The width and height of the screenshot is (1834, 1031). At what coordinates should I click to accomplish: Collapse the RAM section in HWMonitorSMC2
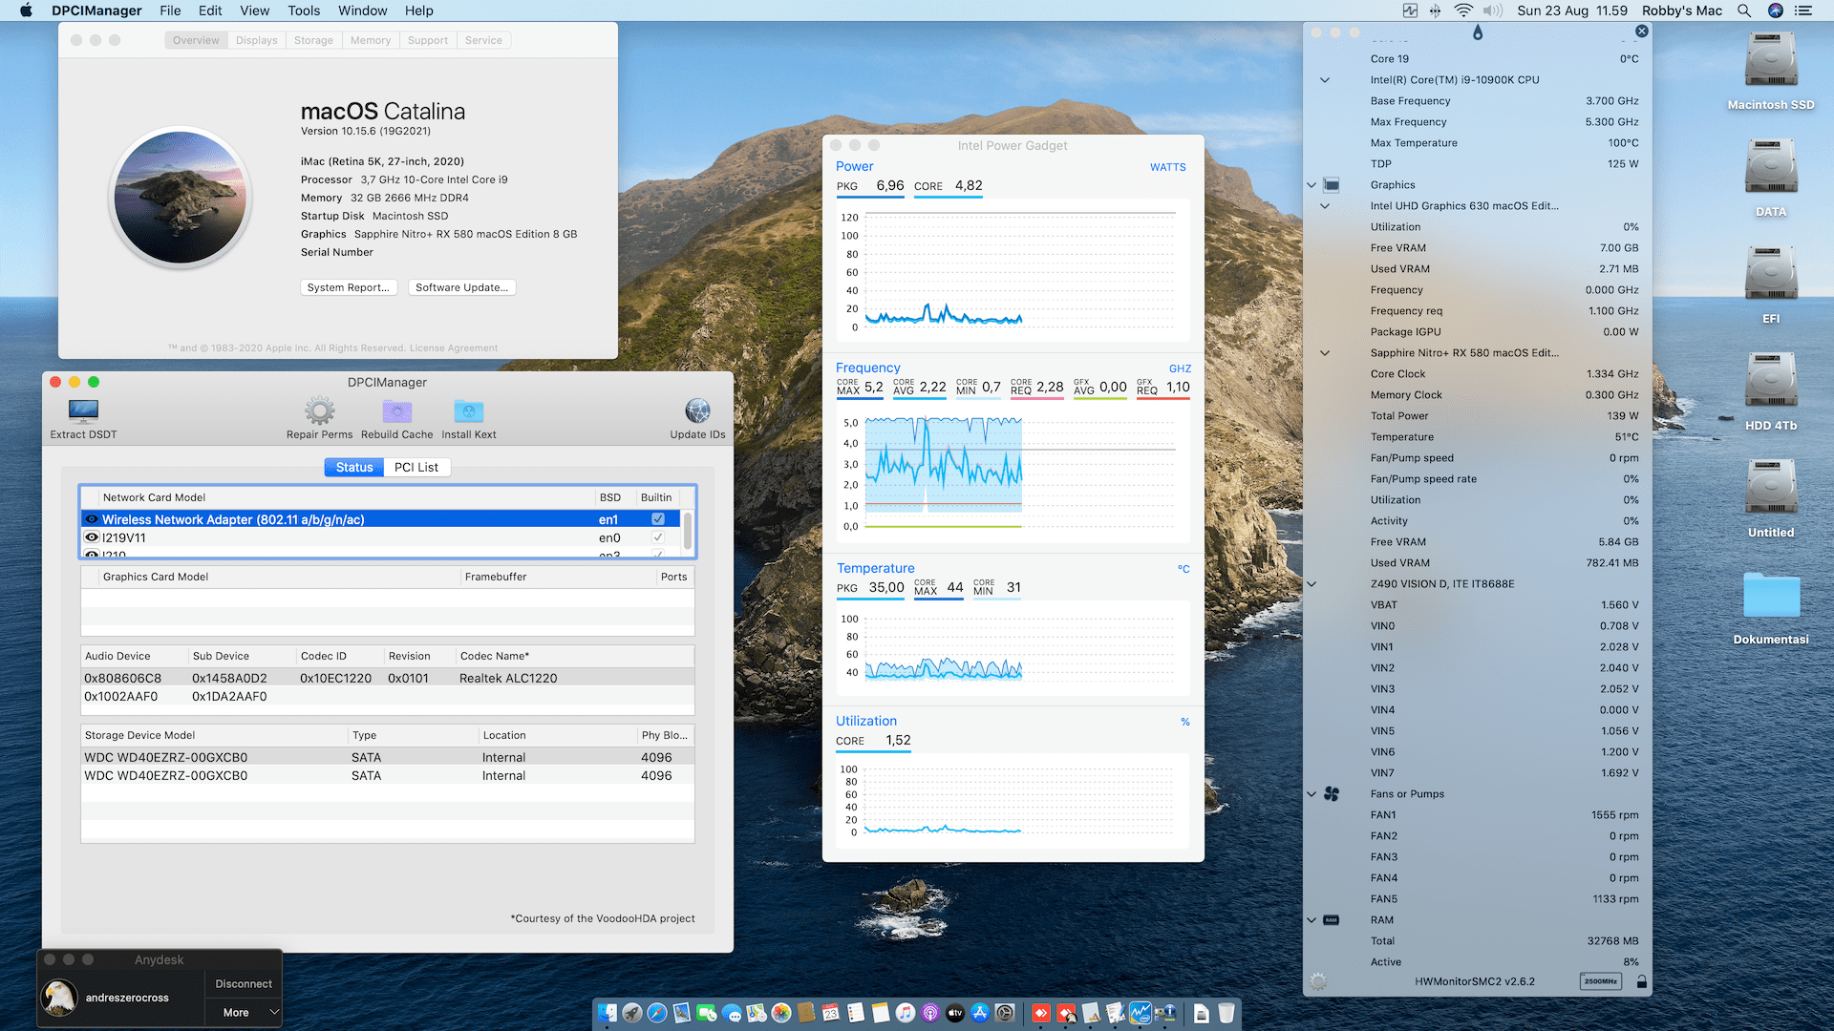click(1312, 919)
